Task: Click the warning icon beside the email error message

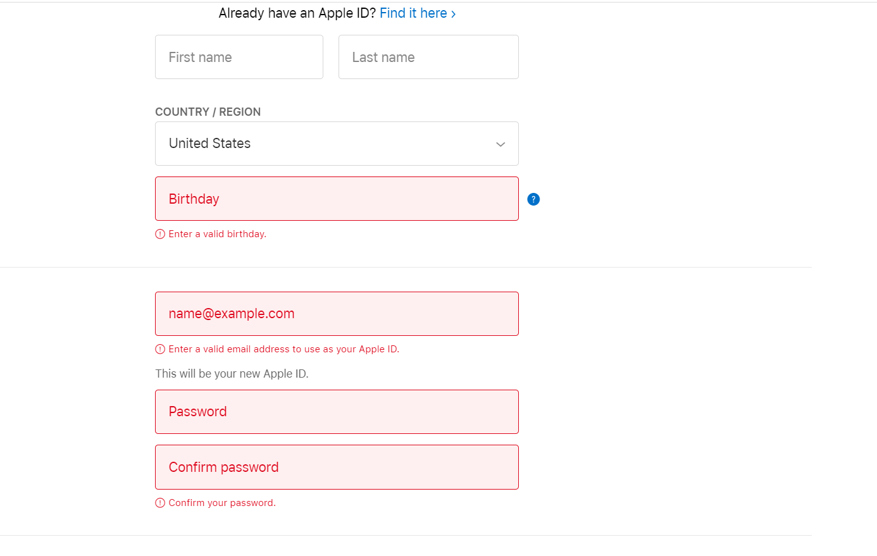Action: click(160, 349)
